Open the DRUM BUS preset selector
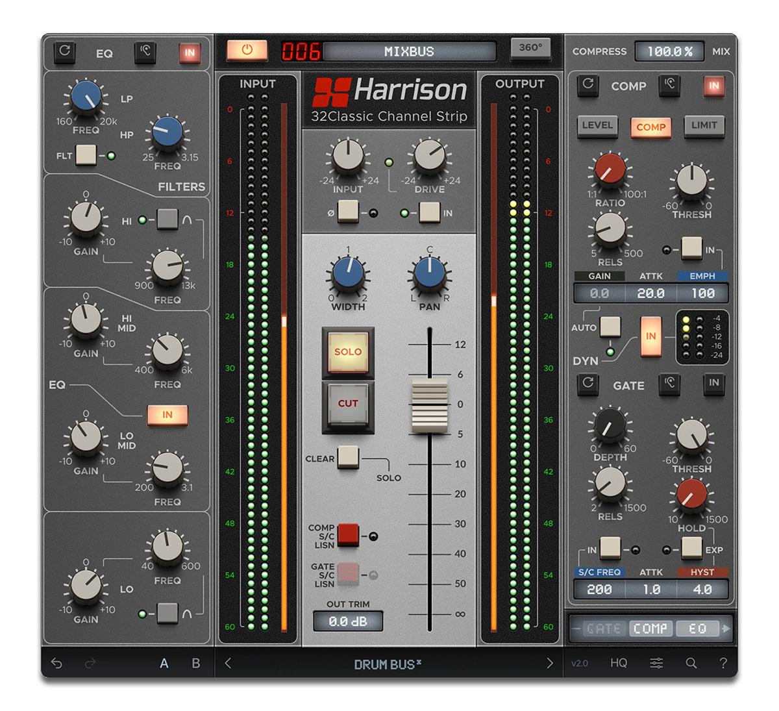This screenshot has width=779, height=711. coord(388,664)
